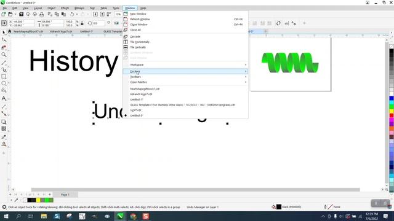Select the Shape tool in toolbox
Image resolution: width=394 pixels, height=221 pixels.
4,40
